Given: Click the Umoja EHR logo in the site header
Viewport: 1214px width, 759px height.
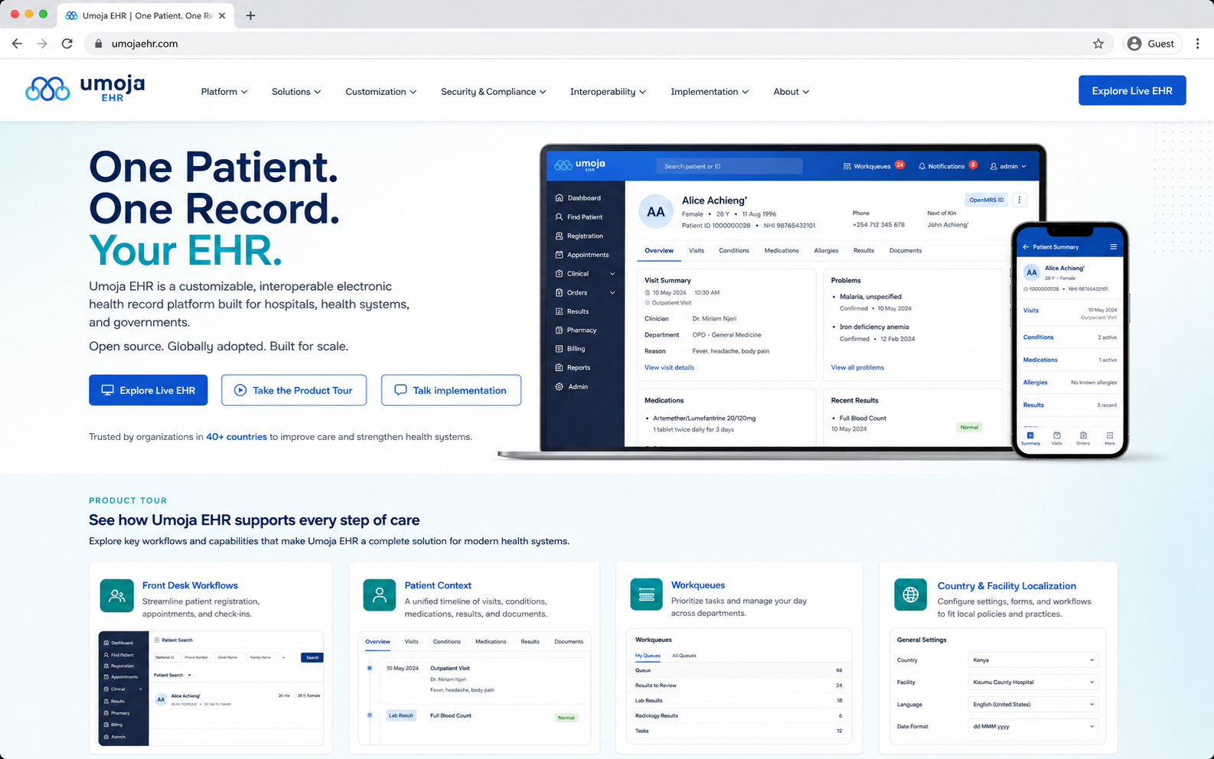Looking at the screenshot, I should pos(85,90).
